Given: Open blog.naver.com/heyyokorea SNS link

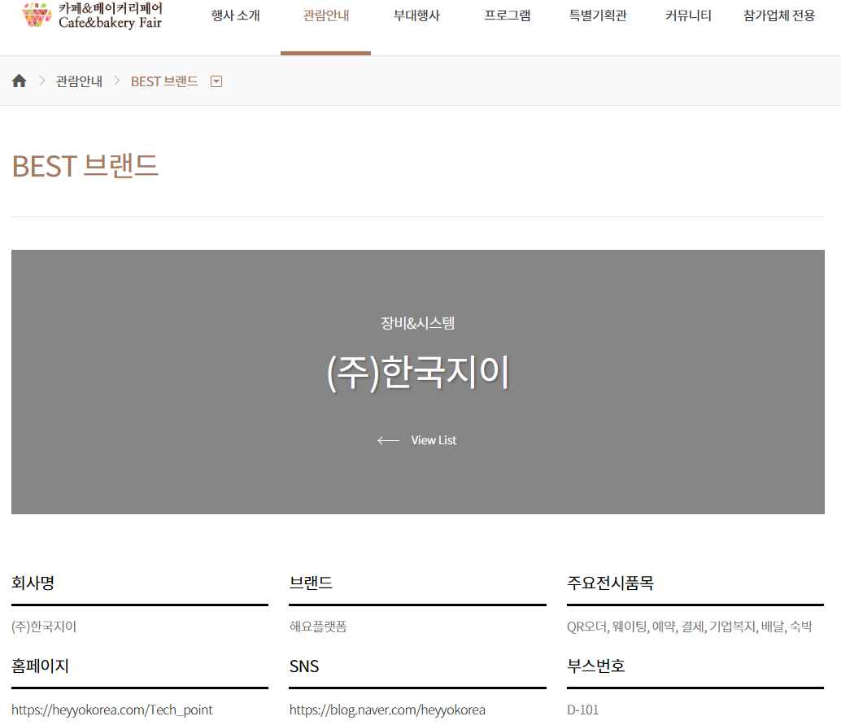Looking at the screenshot, I should pyautogui.click(x=387, y=710).
